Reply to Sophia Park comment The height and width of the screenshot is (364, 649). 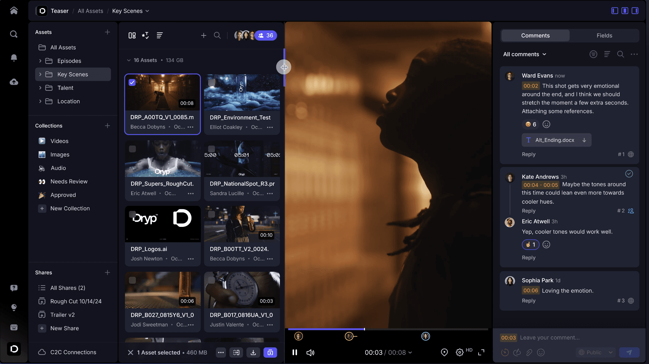coord(528,301)
